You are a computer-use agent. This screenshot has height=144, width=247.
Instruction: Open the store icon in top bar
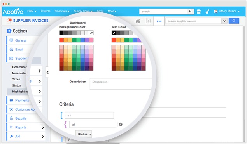tap(199, 11)
